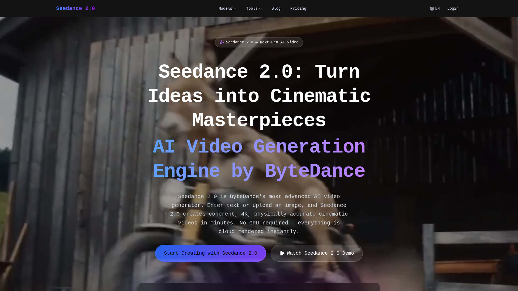Click the dark panel at page bottom
Image resolution: width=518 pixels, height=291 pixels.
pos(259,287)
